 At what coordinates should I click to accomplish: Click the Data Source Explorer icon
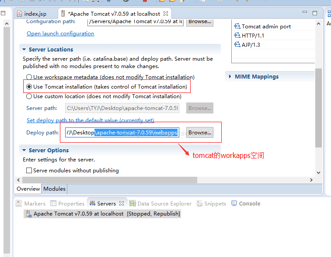pos(132,203)
